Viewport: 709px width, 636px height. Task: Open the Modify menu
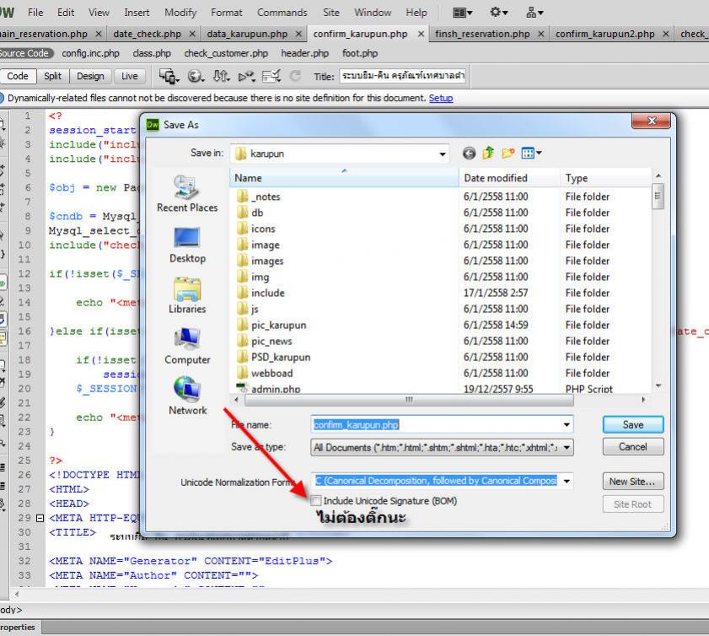[x=180, y=13]
